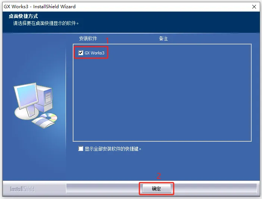Click the 安装软件 column header
Image resolution: width=262 pixels, height=199 pixels.
click(88, 39)
